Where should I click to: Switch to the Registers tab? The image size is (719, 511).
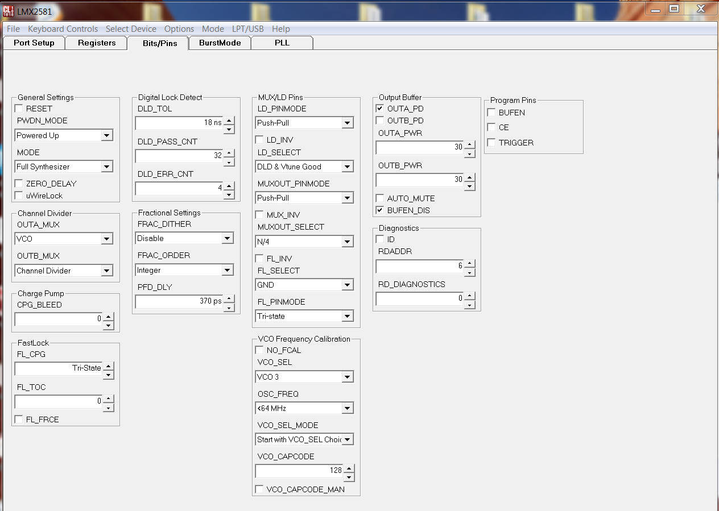click(x=97, y=43)
